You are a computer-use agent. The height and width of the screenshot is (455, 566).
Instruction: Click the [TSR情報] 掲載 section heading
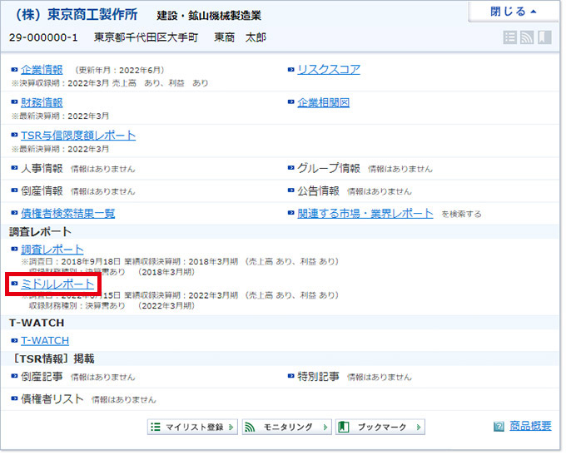point(52,359)
